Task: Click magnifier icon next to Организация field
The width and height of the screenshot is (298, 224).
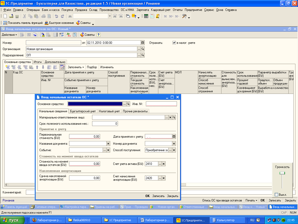Action: [x=143, y=49]
